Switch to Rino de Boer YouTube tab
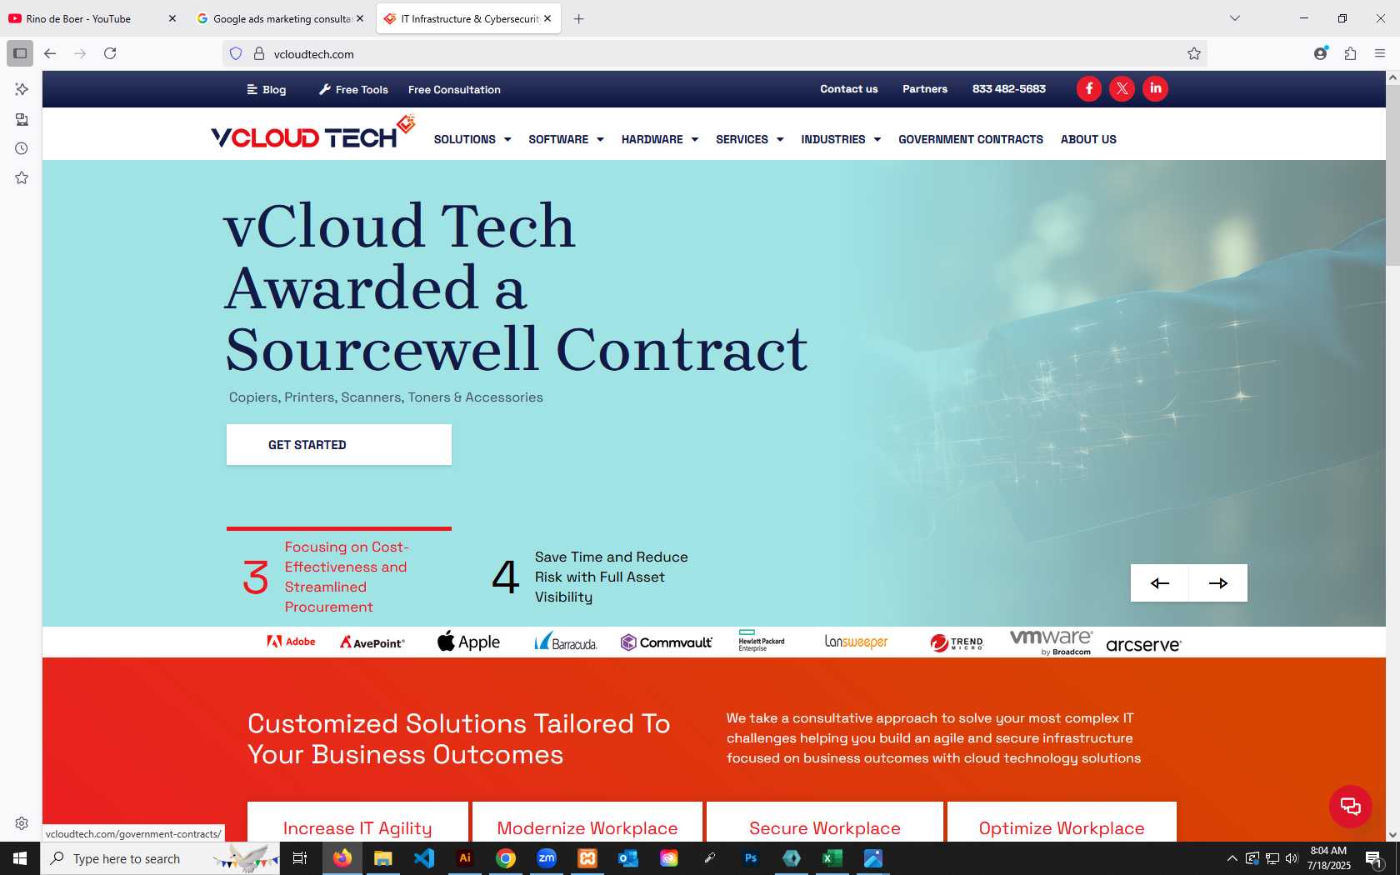The height and width of the screenshot is (875, 1400). pyautogui.click(x=92, y=18)
